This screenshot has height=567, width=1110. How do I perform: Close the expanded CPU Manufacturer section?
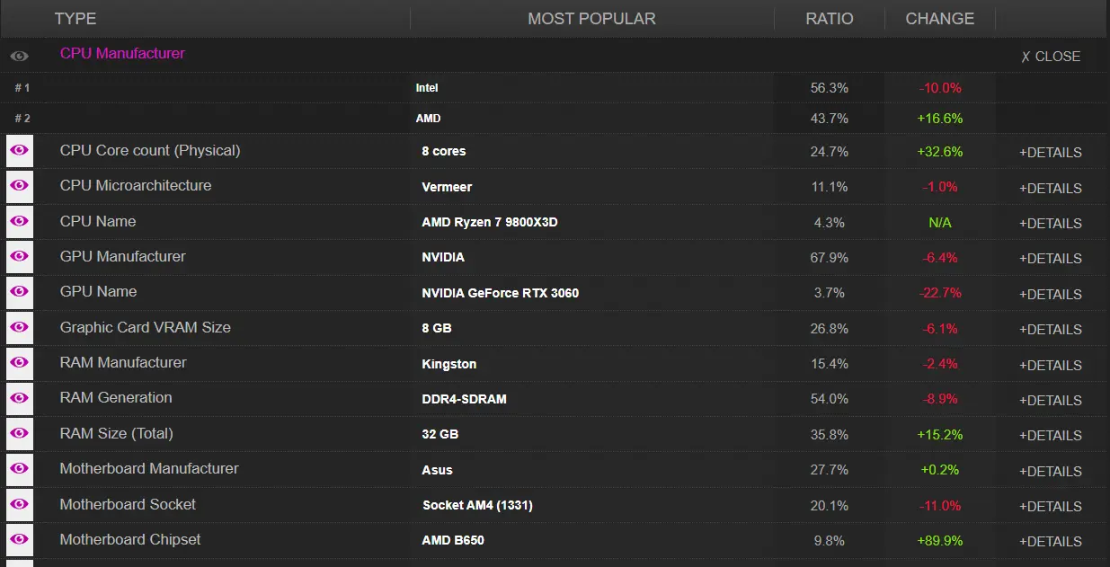coord(1051,57)
